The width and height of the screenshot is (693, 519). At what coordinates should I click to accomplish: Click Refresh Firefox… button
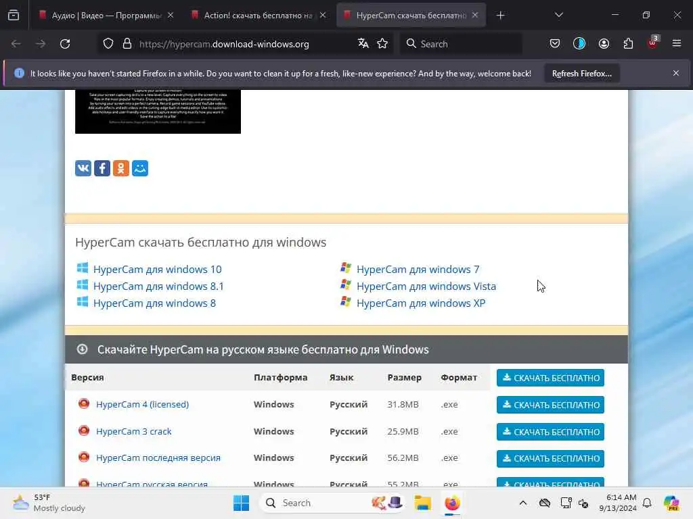point(581,74)
